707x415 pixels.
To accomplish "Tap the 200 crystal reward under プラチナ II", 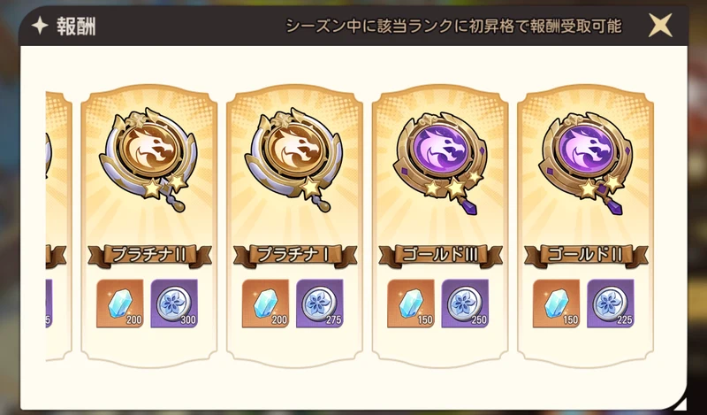I will click(x=120, y=304).
